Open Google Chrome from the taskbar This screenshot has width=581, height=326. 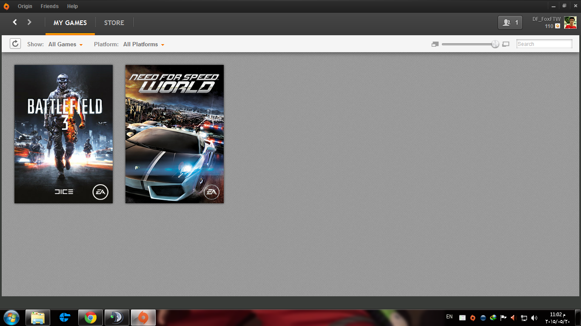91,318
